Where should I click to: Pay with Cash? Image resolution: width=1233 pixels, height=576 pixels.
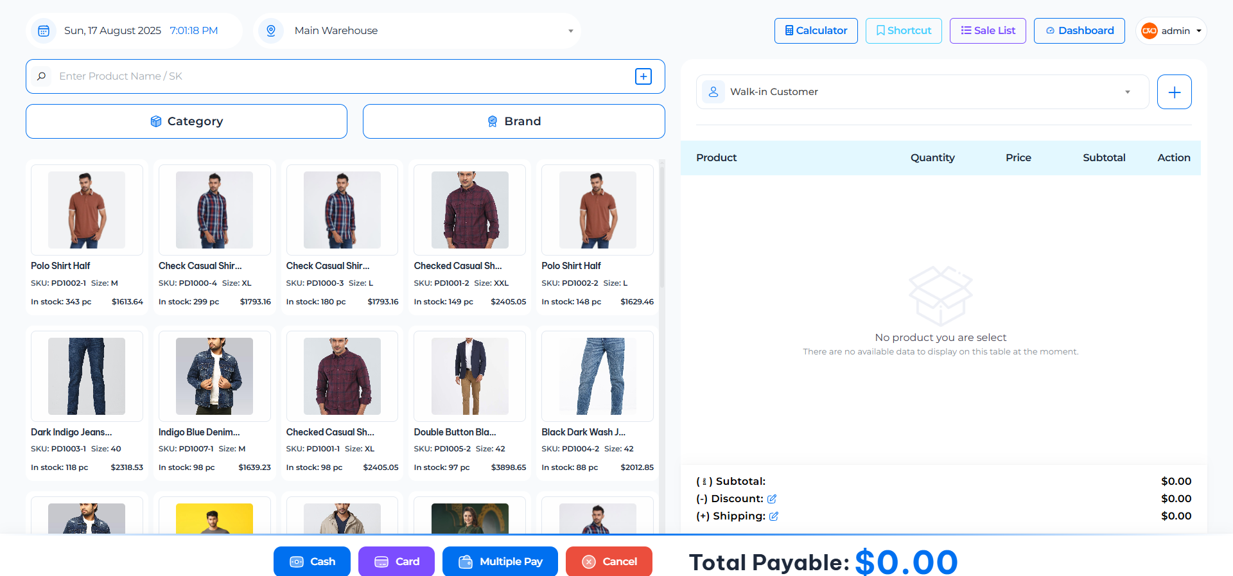coord(312,561)
